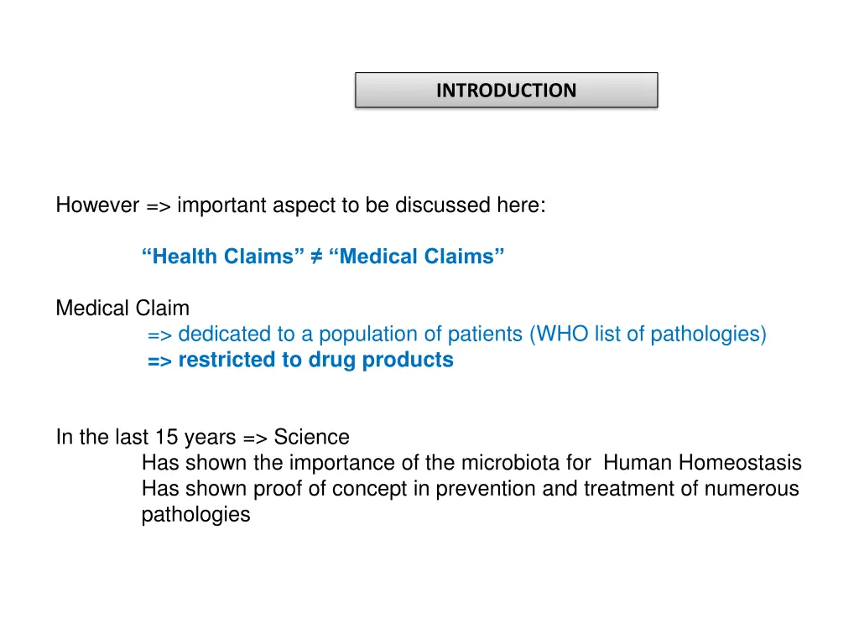
Task: Select the line starting with "However"
Action: (301, 205)
